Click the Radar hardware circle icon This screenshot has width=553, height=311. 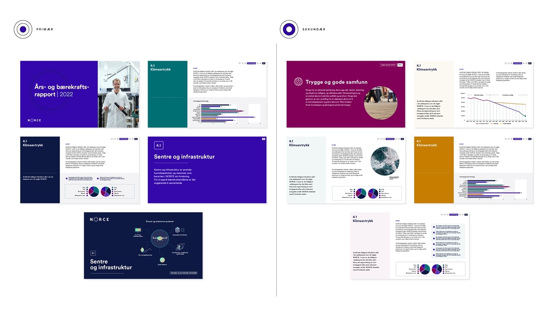coord(162,260)
